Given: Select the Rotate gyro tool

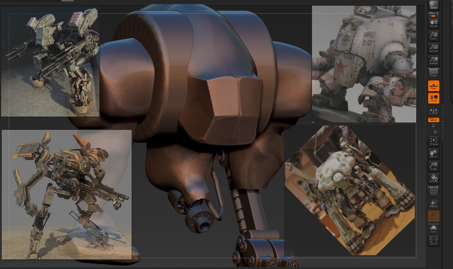Looking at the screenshot, I should (433, 179).
